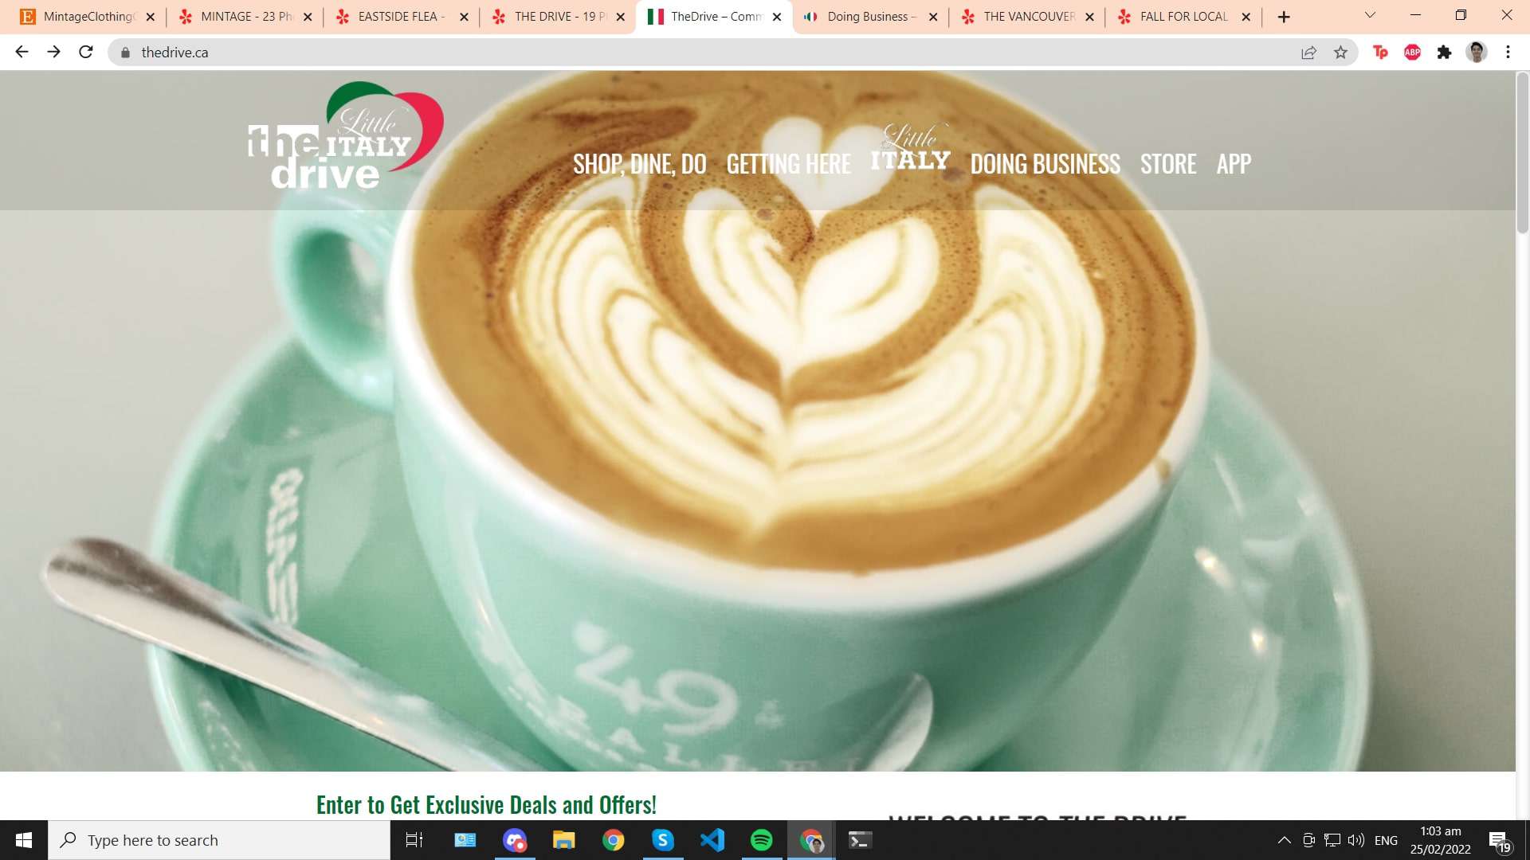Open the Extensions puzzle-piece menu

pyautogui.click(x=1444, y=53)
